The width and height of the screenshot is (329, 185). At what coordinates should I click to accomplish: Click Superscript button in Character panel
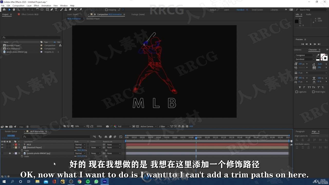(319, 87)
